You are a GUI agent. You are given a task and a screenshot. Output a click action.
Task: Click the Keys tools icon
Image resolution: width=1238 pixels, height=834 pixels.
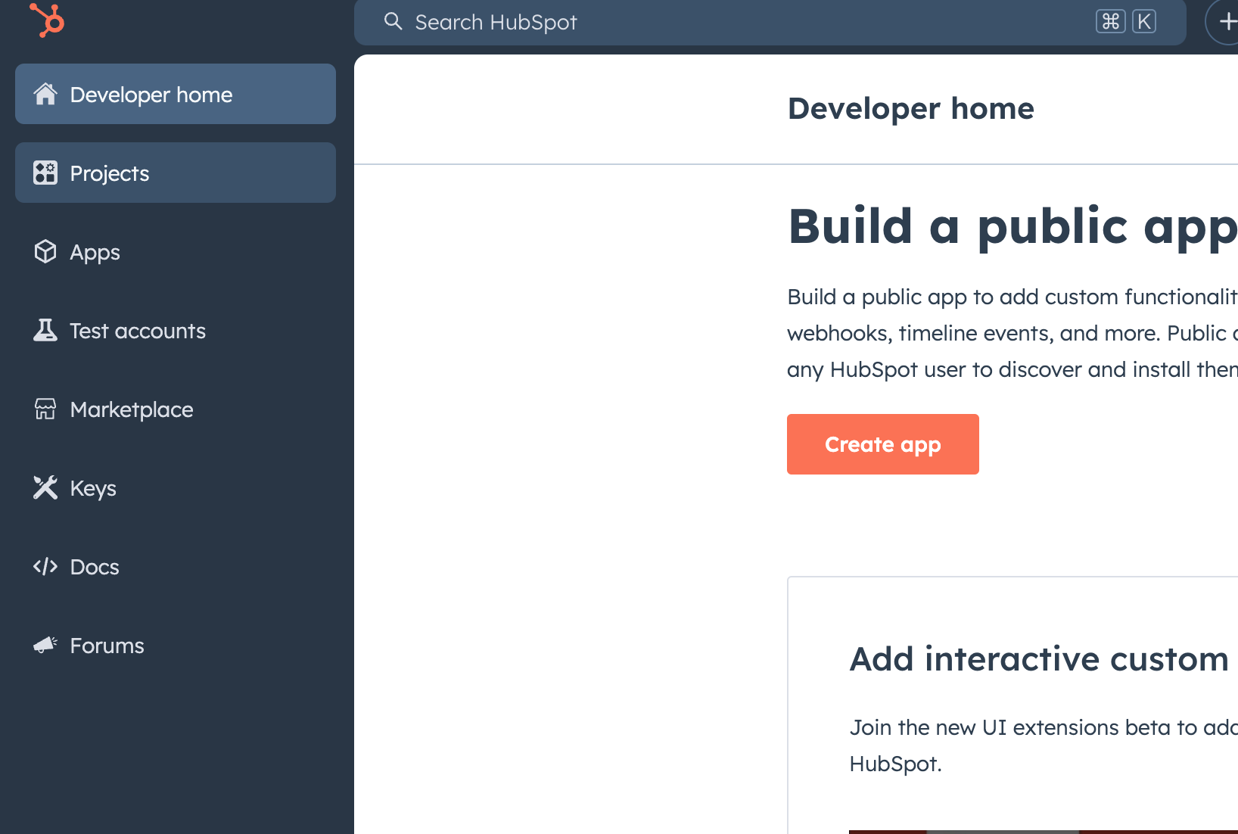click(x=45, y=487)
